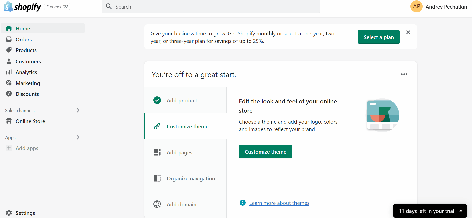472x218 pixels.
Task: Click the Apps heading
Action: [10, 138]
